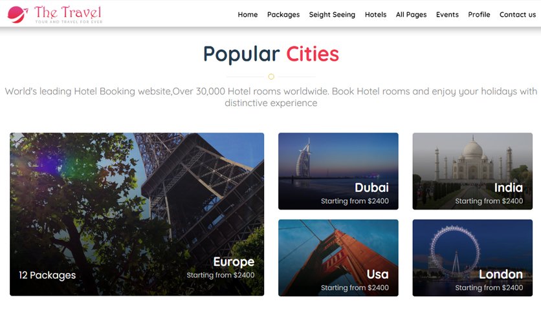Select the Dubai city card

[338, 171]
